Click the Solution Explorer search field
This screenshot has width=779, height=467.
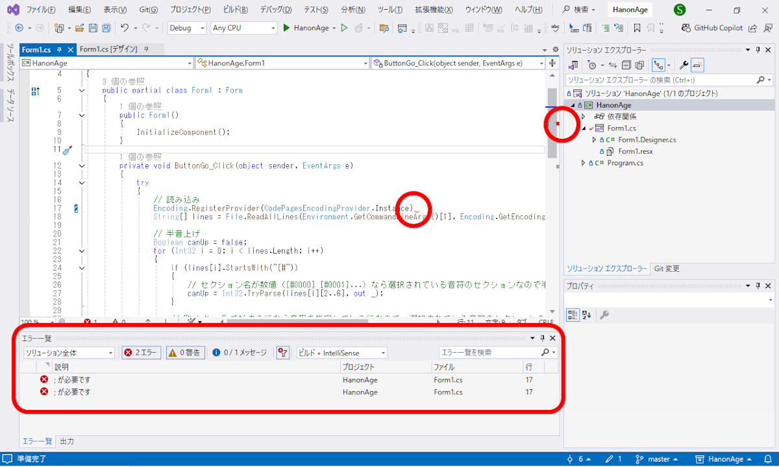click(x=669, y=80)
